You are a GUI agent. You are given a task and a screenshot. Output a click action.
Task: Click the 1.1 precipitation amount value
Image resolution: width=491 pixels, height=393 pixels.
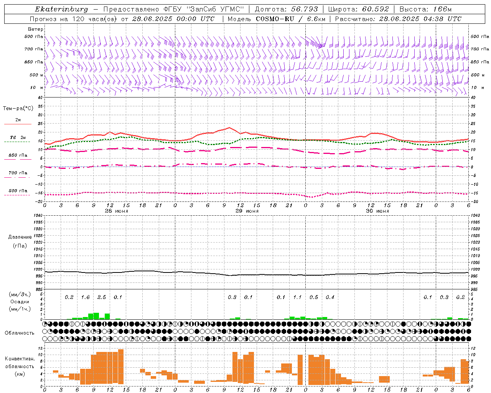(297, 297)
